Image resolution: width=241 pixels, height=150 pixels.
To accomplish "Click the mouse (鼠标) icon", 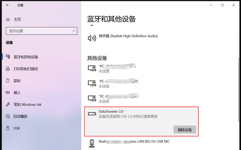I will tap(8, 80).
